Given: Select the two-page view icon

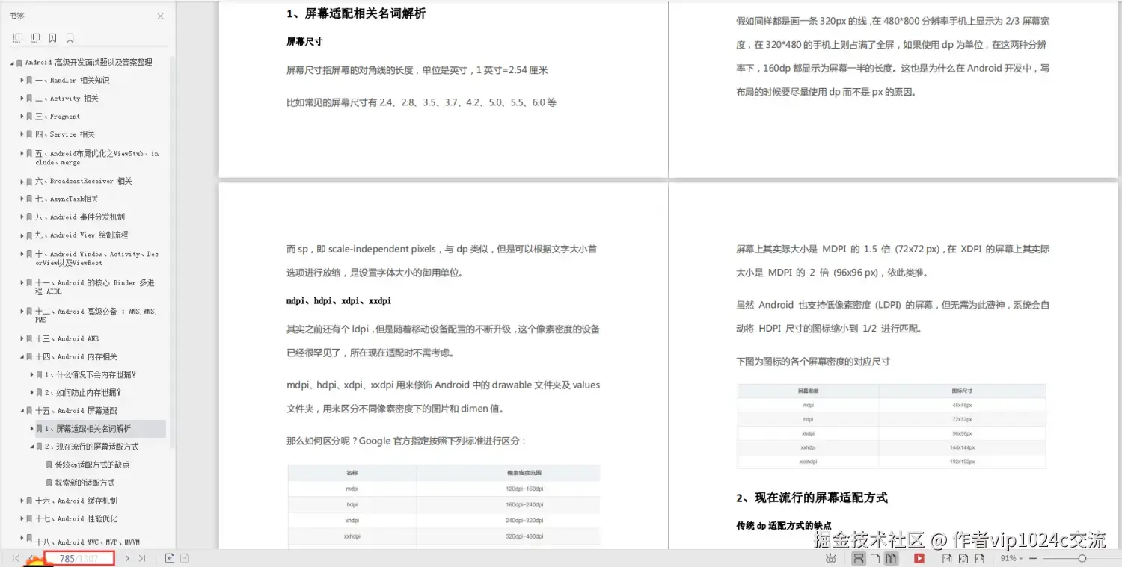Looking at the screenshot, I should click(x=892, y=558).
